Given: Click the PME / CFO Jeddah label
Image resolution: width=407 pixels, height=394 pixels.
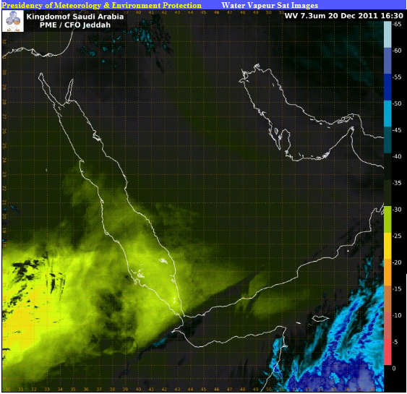Looking at the screenshot, I should tap(75, 25).
